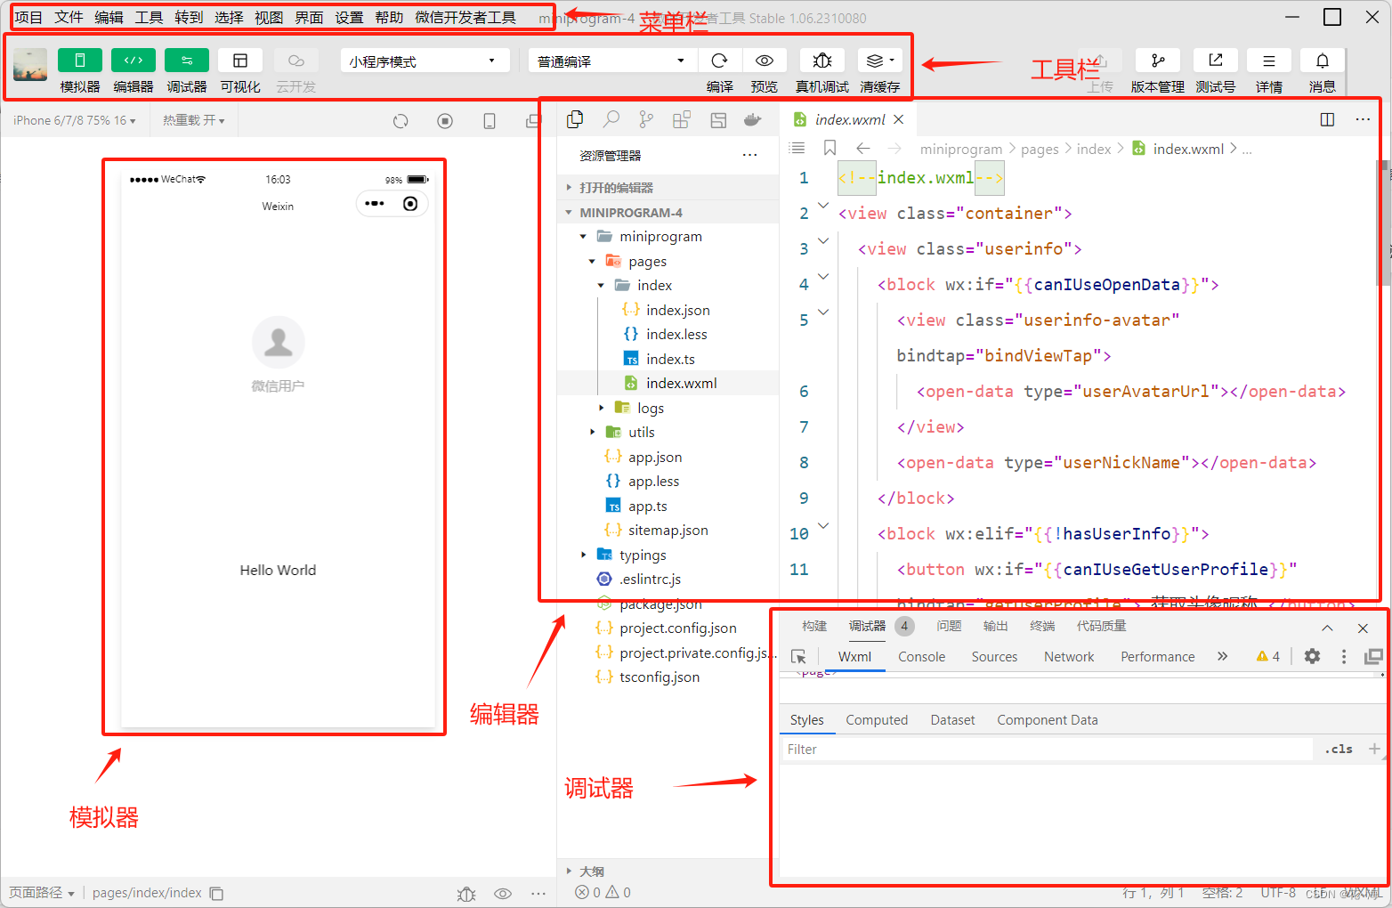
Task: Open the Messages (消息) bell icon
Action: pos(1323,61)
